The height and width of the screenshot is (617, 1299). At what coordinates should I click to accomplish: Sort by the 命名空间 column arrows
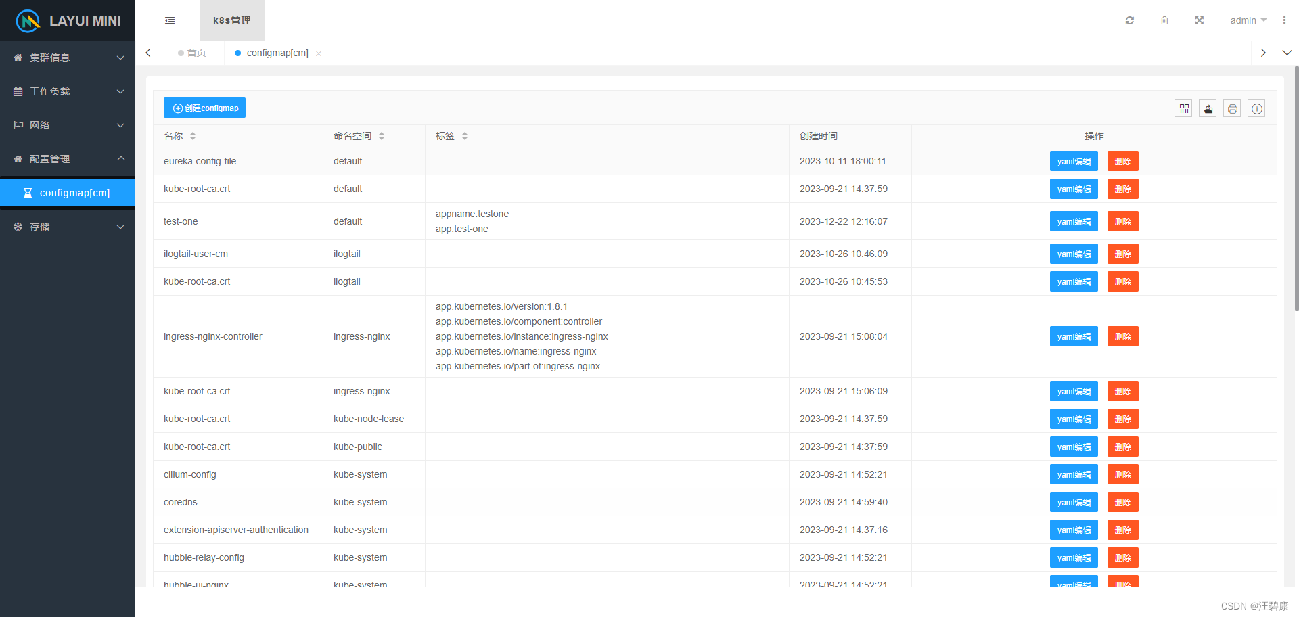click(382, 136)
